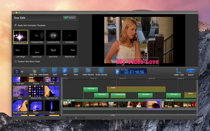The width and height of the screenshot is (210, 131).
Task: Select the short Music clip at timeline end
Action: point(190,95)
